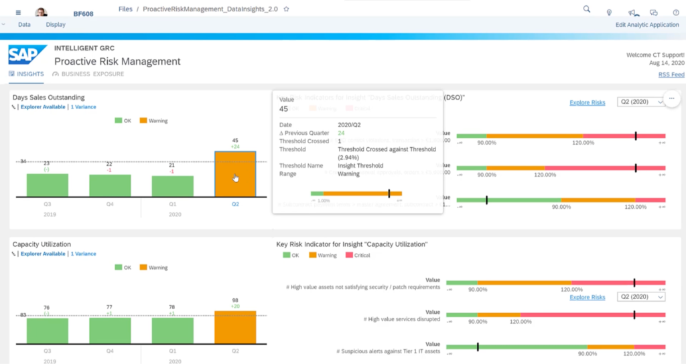Click the tooltip Value 45 text
The width and height of the screenshot is (686, 364).
283,109
